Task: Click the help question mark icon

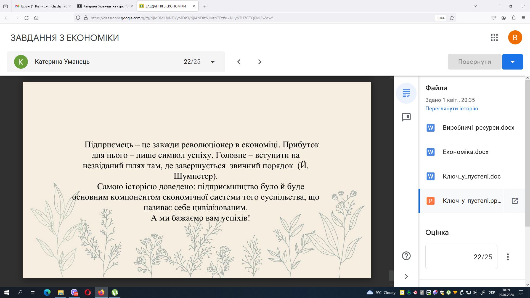Action: point(406,256)
